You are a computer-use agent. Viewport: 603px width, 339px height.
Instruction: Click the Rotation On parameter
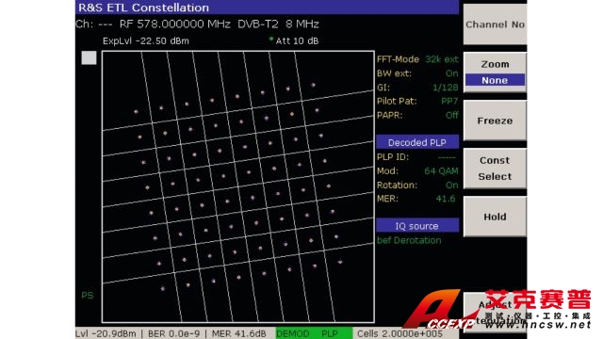coord(417,185)
